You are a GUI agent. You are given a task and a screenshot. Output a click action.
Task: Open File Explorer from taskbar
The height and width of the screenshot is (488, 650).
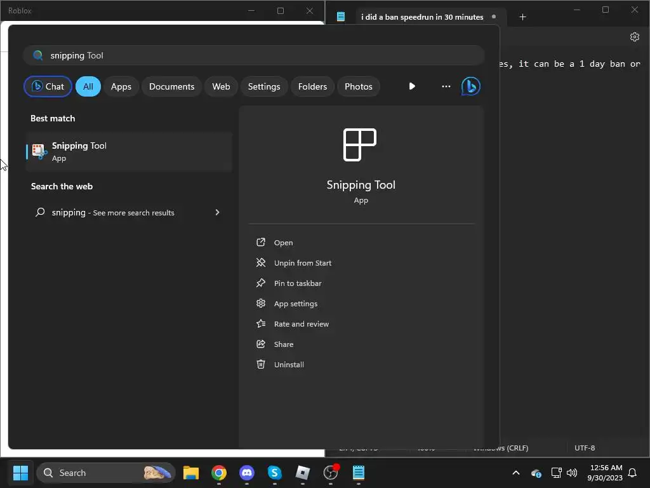click(x=191, y=473)
